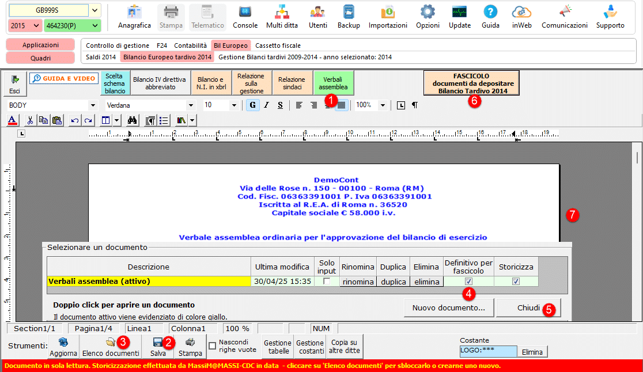Switch to the Contabilità menu item
643x372 pixels.
click(x=190, y=45)
